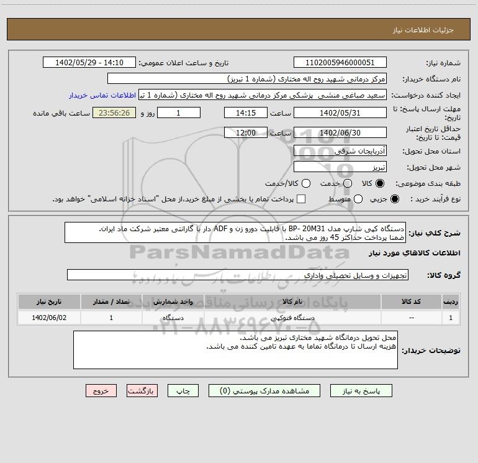478x463 pixels.
Task: Click the توضیحات خریدار text area
Action: tap(235, 350)
